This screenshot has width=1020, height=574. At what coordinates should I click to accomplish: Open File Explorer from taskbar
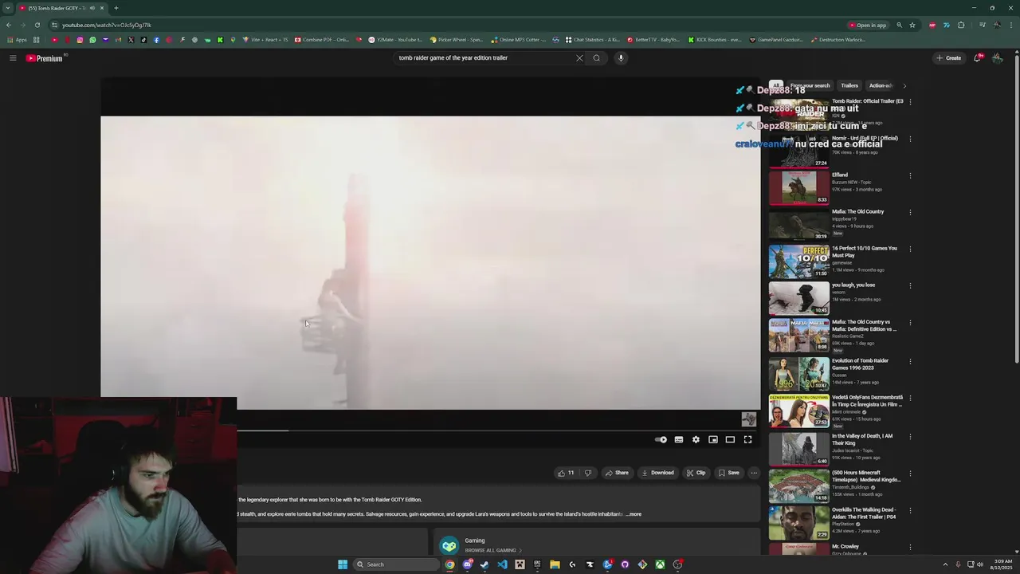click(555, 564)
